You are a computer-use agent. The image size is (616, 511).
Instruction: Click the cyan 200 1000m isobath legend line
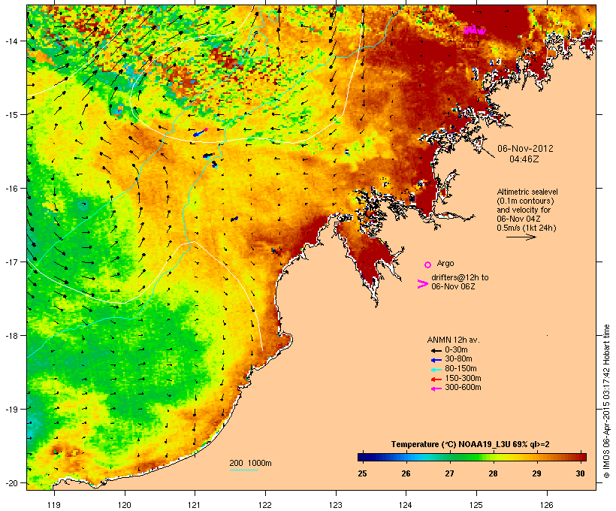(x=244, y=470)
